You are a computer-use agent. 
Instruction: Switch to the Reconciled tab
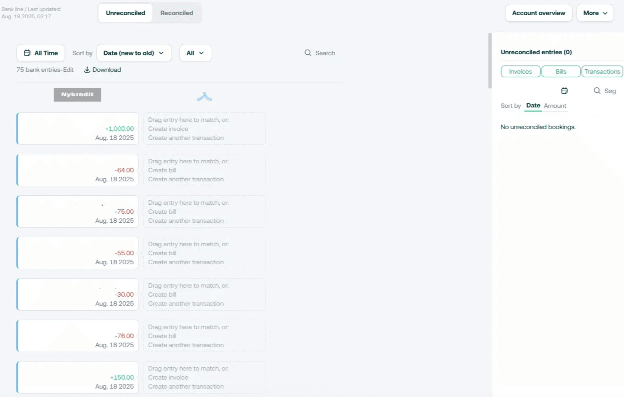(x=176, y=13)
